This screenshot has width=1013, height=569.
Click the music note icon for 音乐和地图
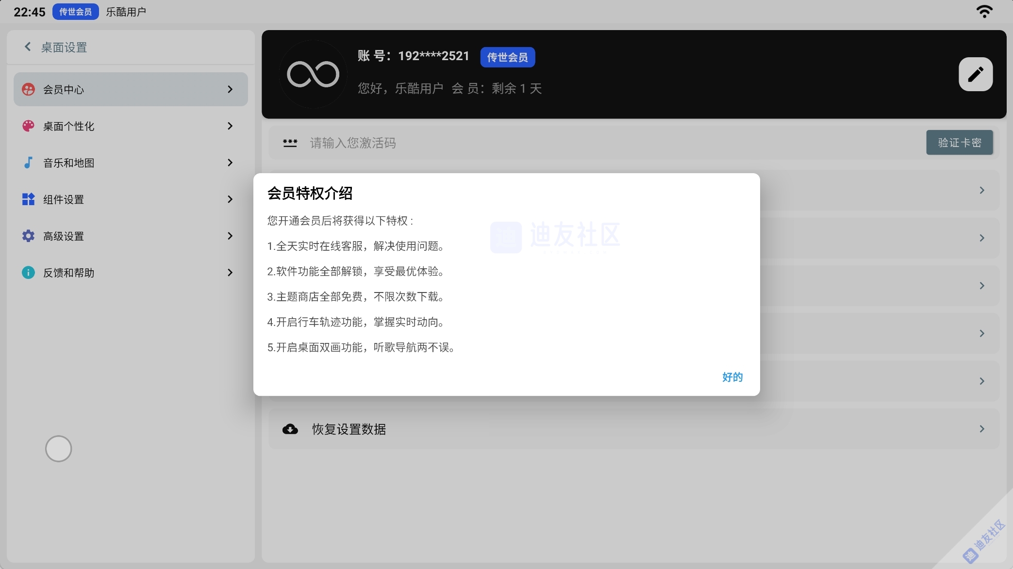click(28, 163)
